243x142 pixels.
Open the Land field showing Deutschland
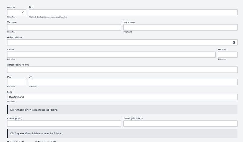(122, 97)
